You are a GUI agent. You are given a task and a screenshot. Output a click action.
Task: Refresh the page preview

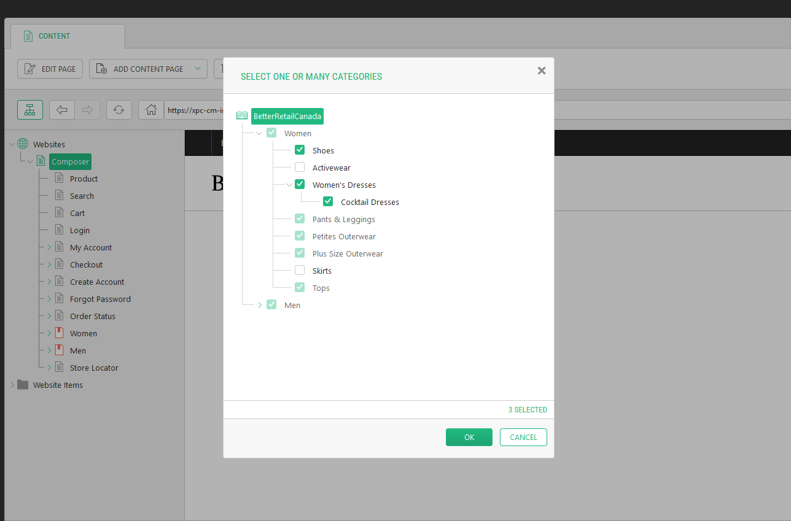[119, 109]
